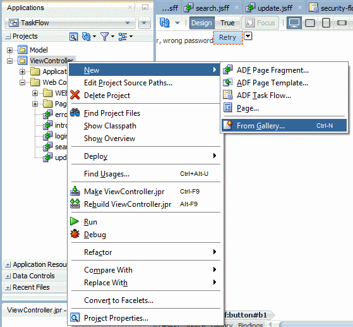353x327 pixels.
Task: Select the tablet landscape preview icon
Action: tap(310, 23)
